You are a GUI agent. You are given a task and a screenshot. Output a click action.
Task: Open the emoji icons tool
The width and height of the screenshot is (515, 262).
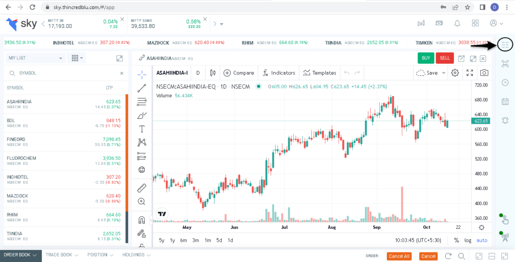coord(142,170)
